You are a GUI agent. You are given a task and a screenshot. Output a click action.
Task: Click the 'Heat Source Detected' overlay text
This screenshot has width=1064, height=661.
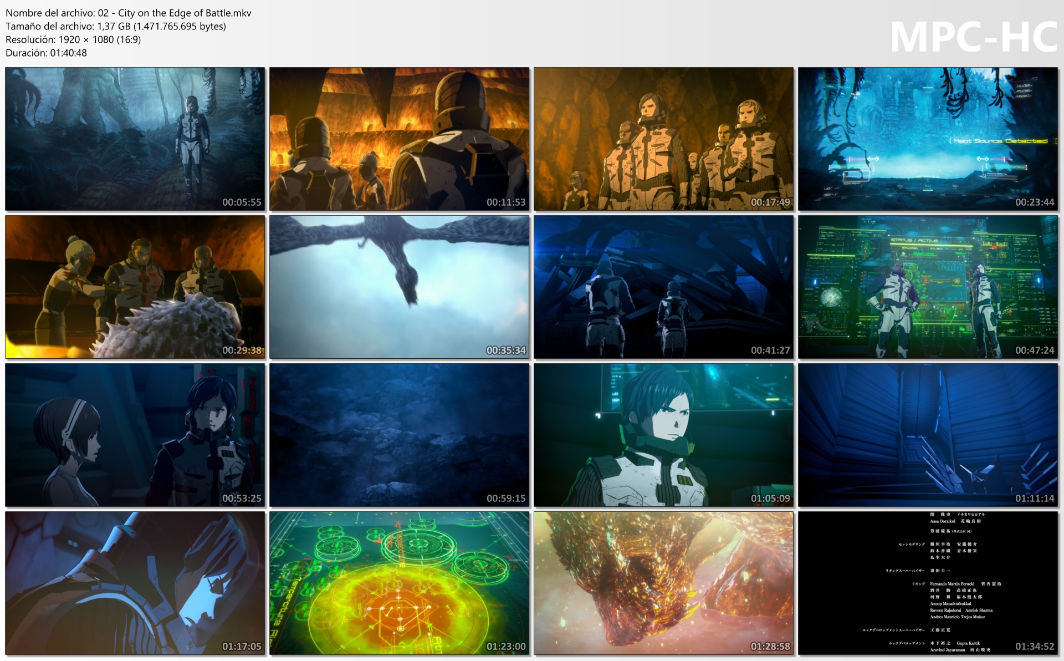[1000, 141]
